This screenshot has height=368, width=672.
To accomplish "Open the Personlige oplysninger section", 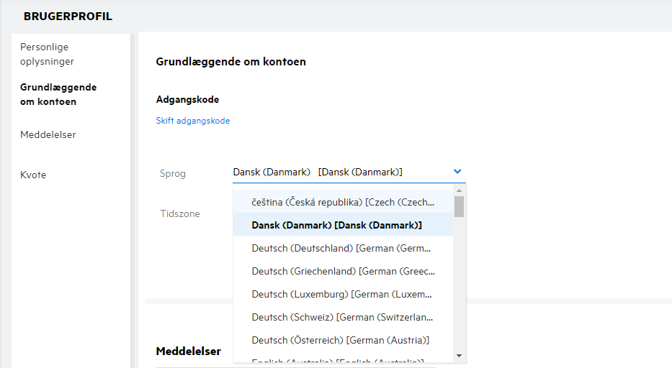I will pos(47,55).
